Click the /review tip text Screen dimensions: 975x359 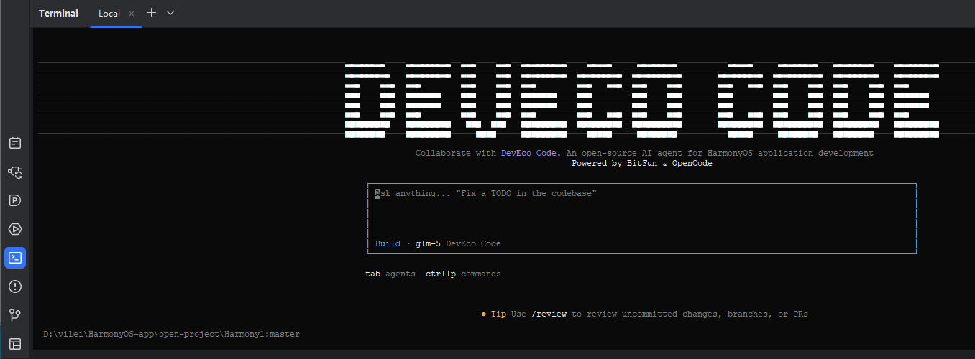549,314
